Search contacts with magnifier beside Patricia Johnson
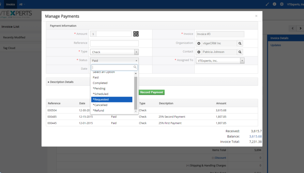Screen dimensions: 304x173 [240, 52]
